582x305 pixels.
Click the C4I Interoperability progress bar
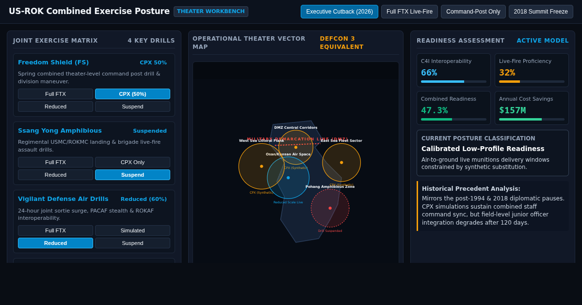tap(453, 82)
